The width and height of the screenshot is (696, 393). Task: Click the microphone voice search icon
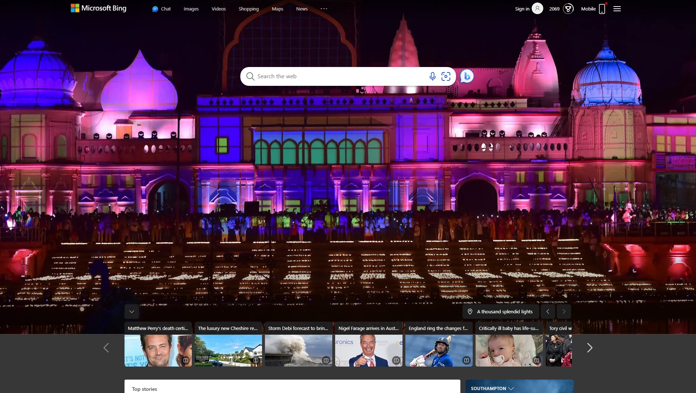point(432,76)
